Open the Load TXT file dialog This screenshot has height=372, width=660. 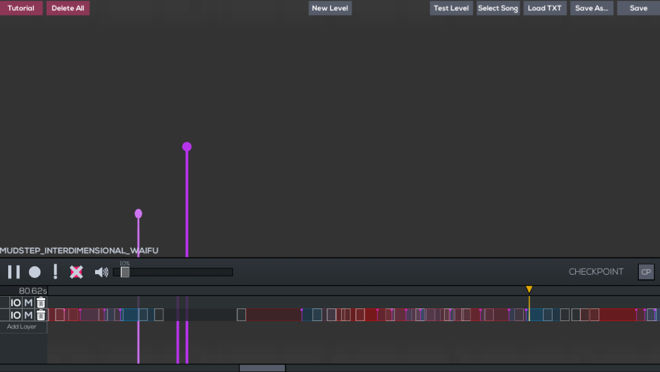coord(544,8)
